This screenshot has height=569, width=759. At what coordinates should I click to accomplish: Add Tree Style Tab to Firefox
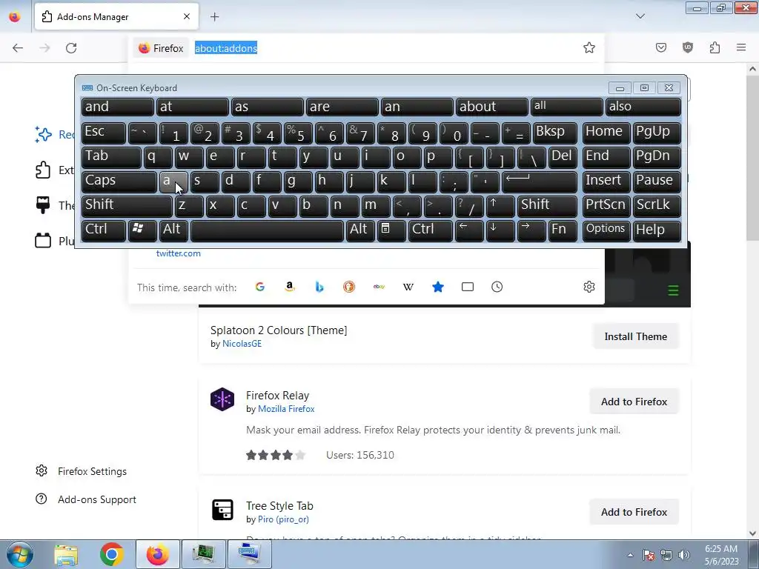(634, 512)
